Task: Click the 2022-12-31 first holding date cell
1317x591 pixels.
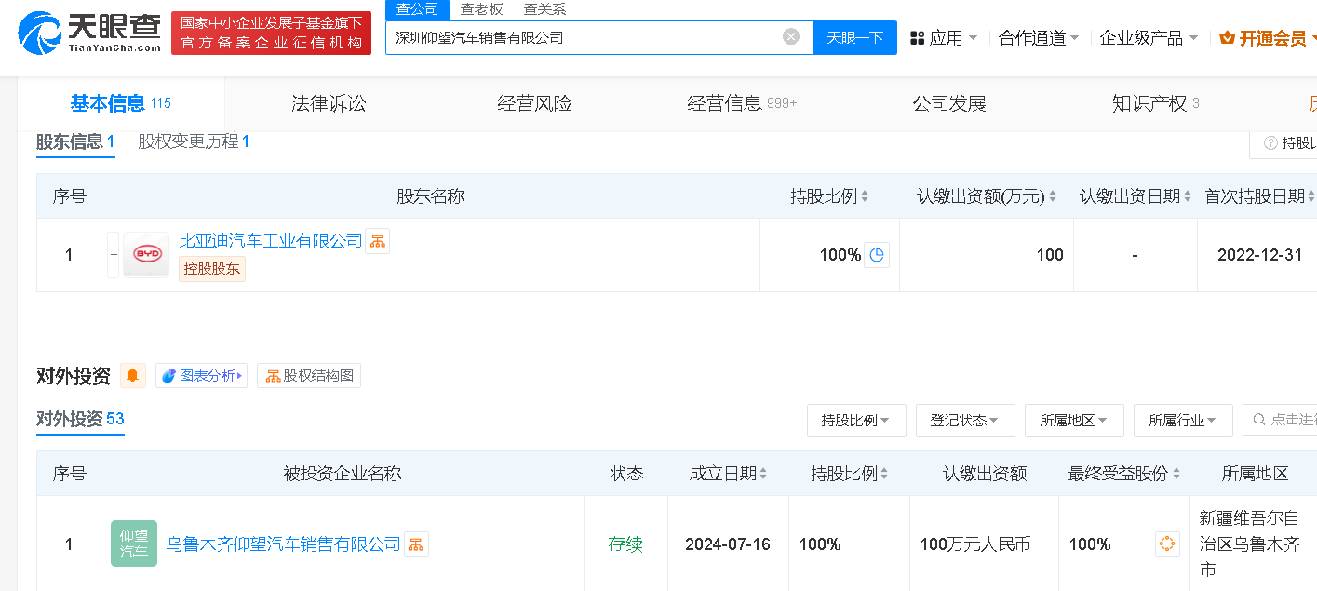Action: tap(1259, 254)
